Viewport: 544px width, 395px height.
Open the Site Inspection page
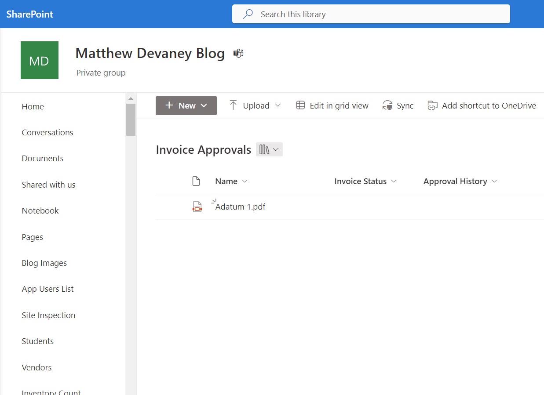click(48, 315)
